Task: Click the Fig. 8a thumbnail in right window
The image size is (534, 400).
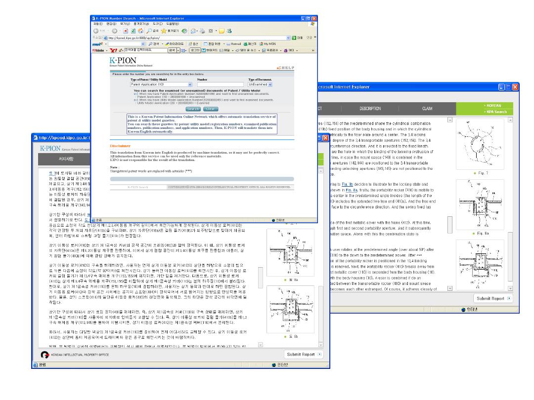Action: tap(480, 205)
